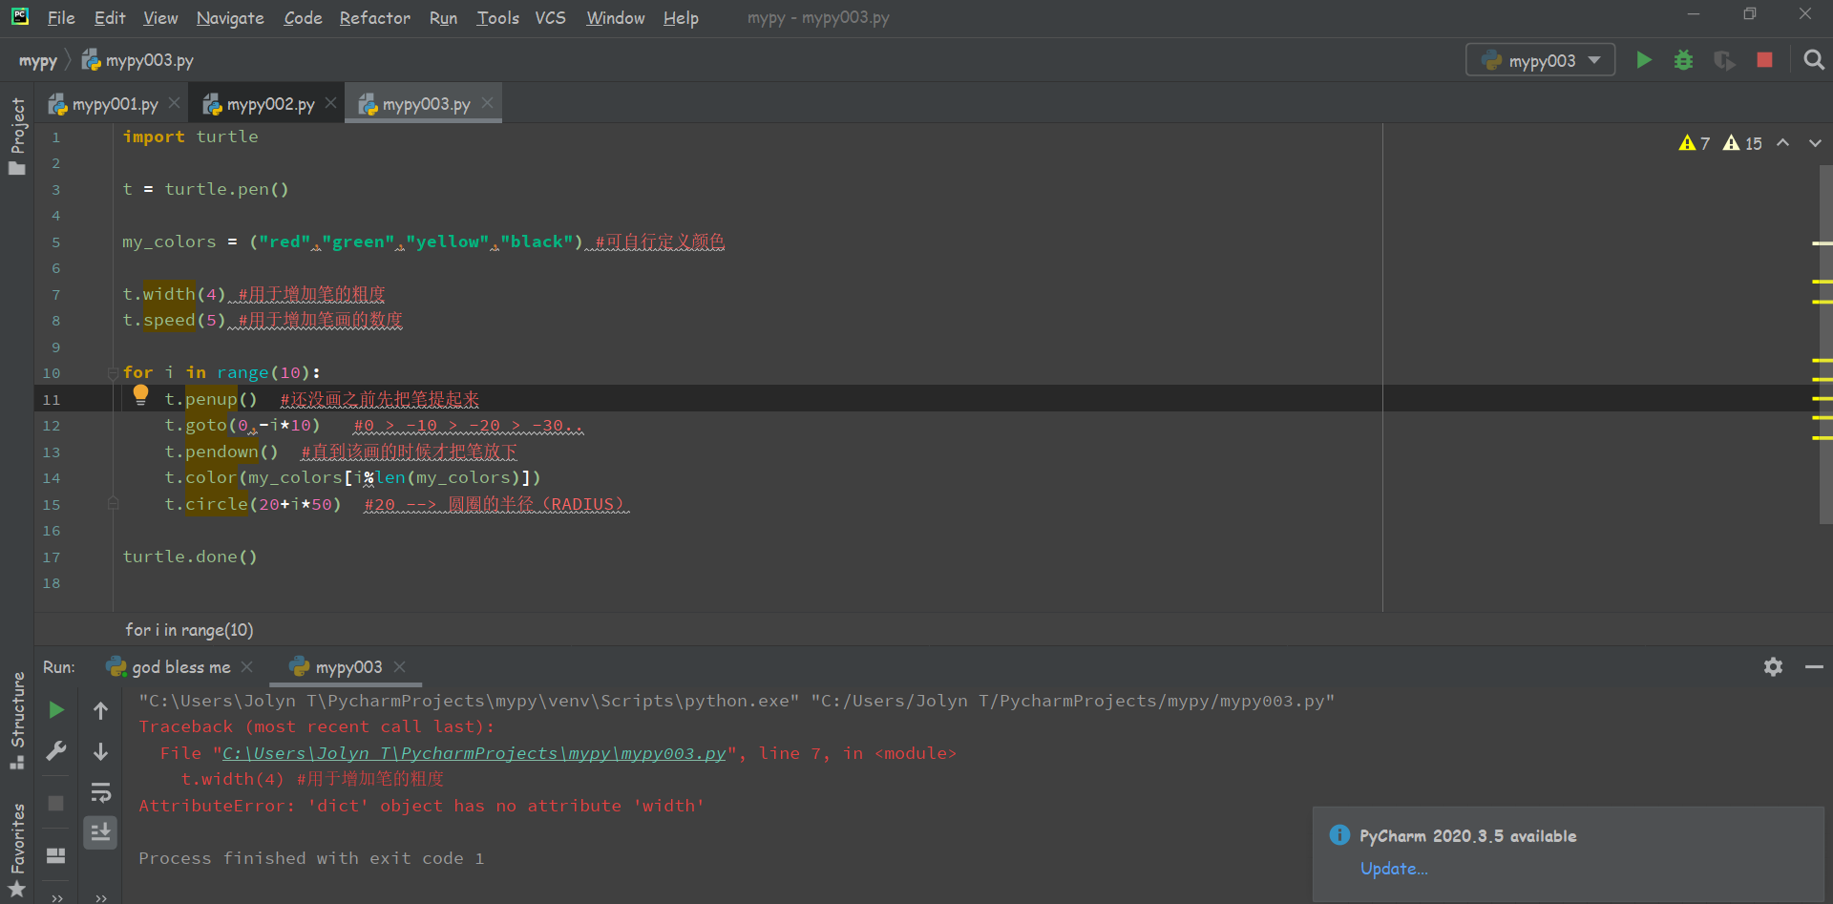Collapse the for loop fold marker on line 10
The width and height of the screenshot is (1833, 904).
tap(113, 373)
